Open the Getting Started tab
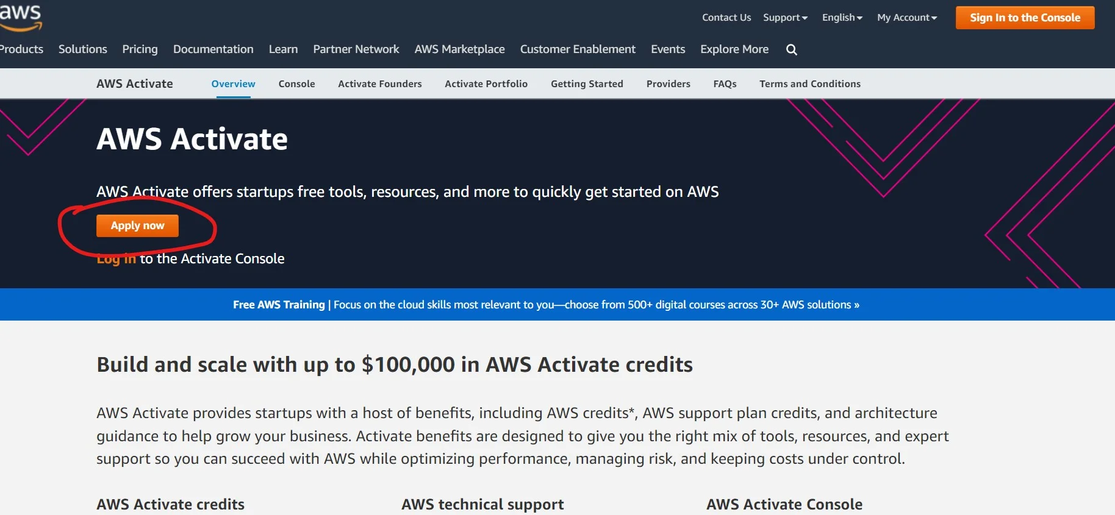Image resolution: width=1115 pixels, height=515 pixels. 586,84
